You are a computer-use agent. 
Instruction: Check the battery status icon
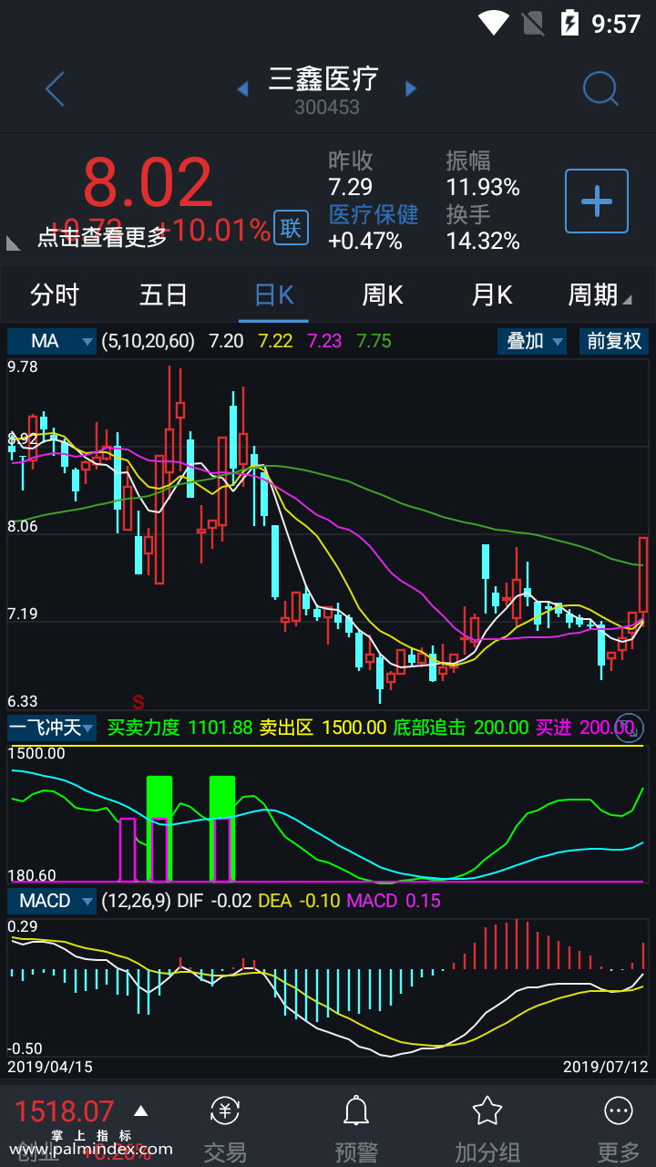pyautogui.click(x=570, y=22)
